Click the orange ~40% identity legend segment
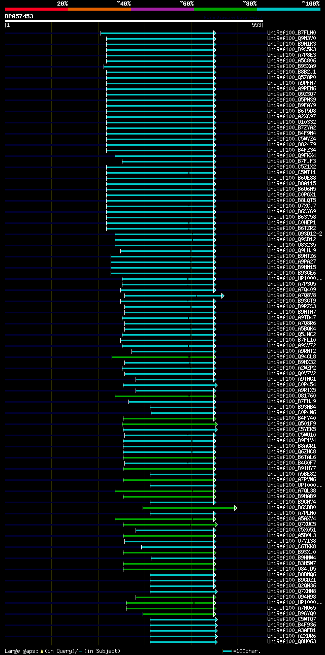This screenshot has width=325, height=655. pyautogui.click(x=99, y=9)
